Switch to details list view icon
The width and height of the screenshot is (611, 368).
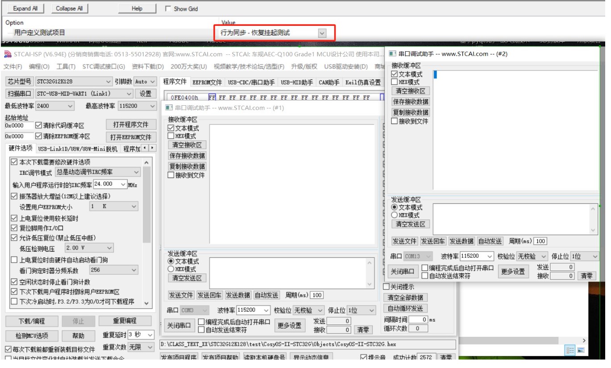click(569, 351)
